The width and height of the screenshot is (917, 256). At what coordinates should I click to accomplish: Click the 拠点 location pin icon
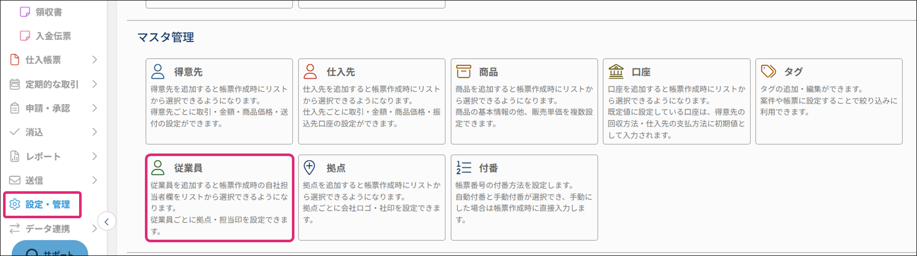[x=310, y=167]
